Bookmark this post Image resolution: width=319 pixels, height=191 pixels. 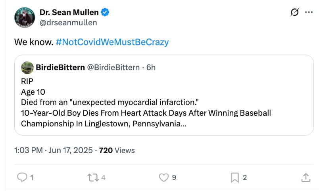235,178
